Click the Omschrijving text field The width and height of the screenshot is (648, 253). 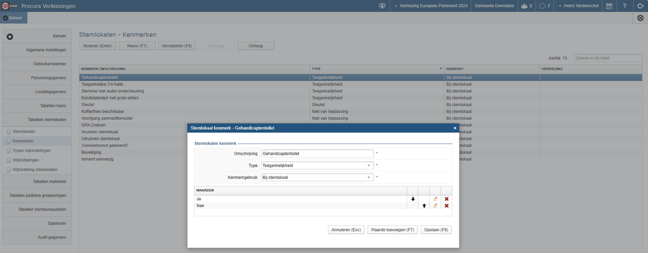pos(317,154)
